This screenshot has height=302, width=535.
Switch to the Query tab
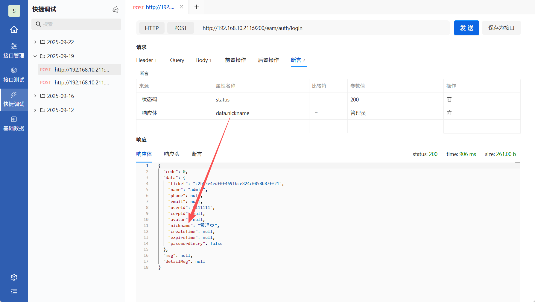click(177, 60)
